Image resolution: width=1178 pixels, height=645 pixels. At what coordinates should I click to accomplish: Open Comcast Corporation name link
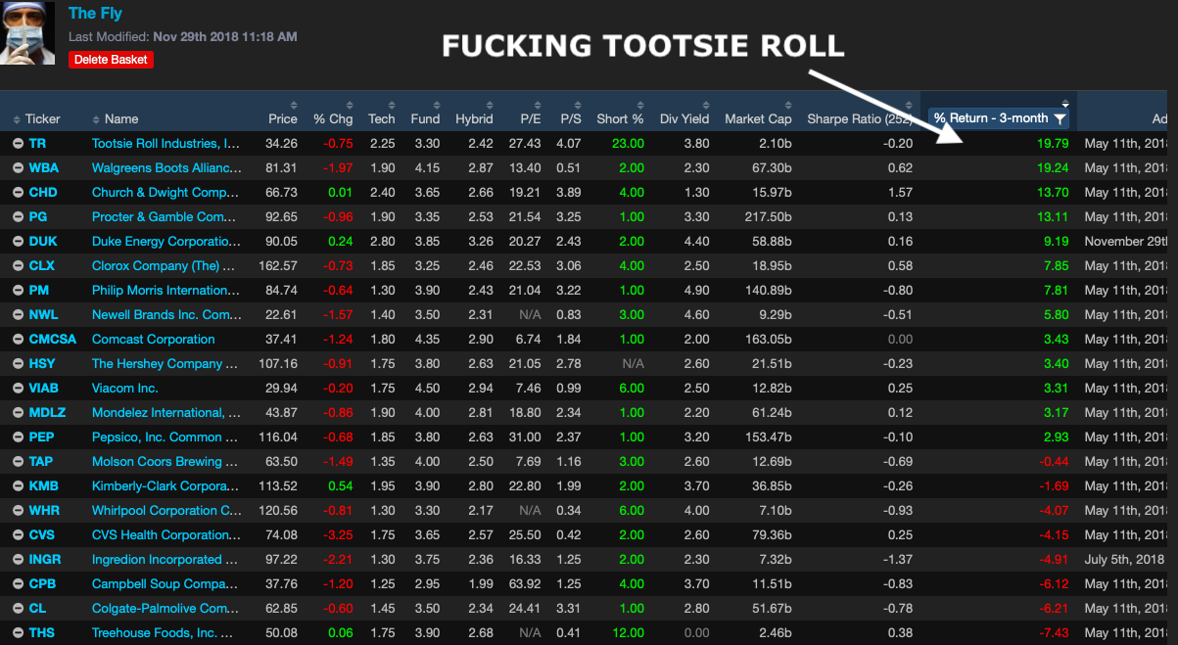pos(153,339)
